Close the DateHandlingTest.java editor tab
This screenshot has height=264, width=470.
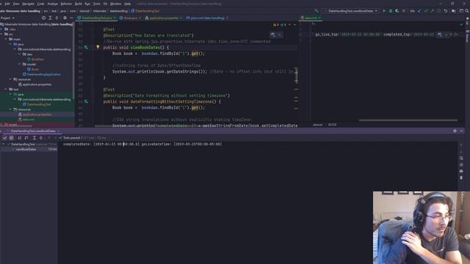pyautogui.click(x=115, y=18)
